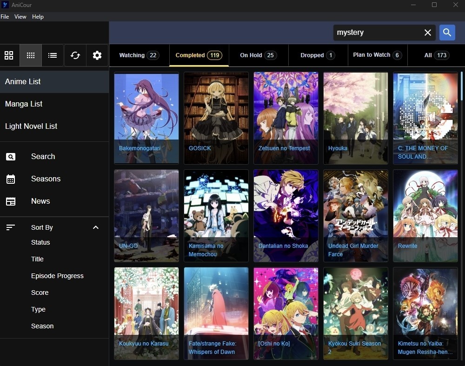Open the Search page label
The height and width of the screenshot is (366, 465).
pyautogui.click(x=43, y=157)
